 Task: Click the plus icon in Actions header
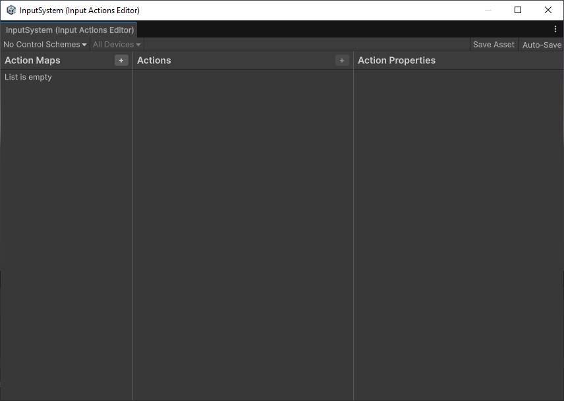point(342,60)
